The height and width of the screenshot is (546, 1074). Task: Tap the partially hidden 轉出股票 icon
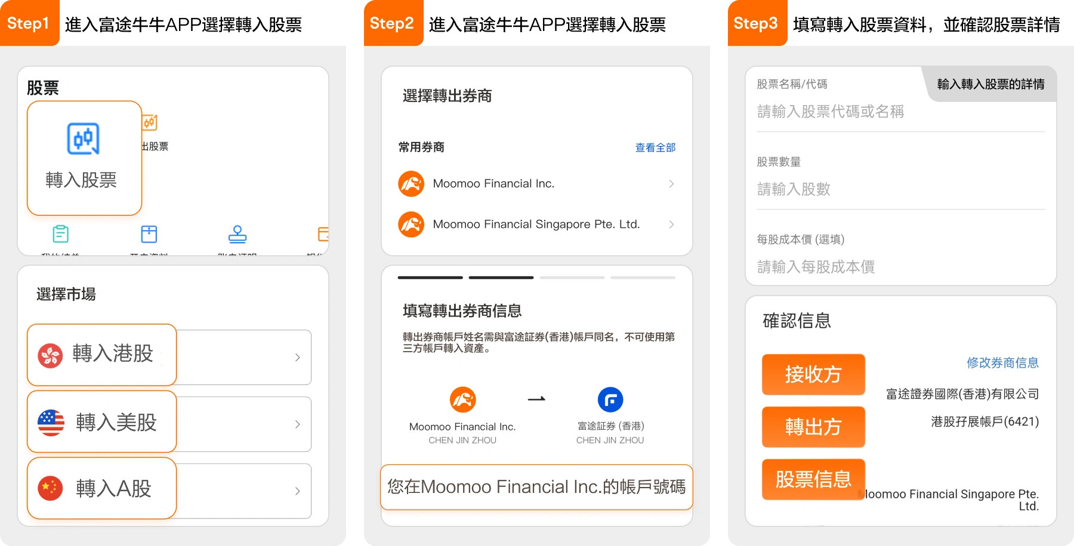point(150,123)
